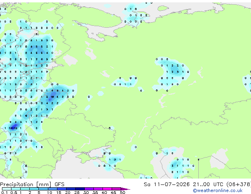This screenshot has width=251, height=194.
Task: Click the '16' precipitation value on the map
Action: pyautogui.click(x=52, y=97)
